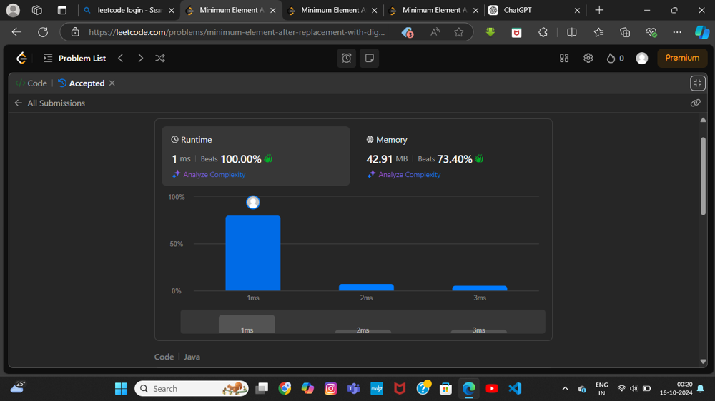
Task: Open split screen icon
Action: [572, 32]
